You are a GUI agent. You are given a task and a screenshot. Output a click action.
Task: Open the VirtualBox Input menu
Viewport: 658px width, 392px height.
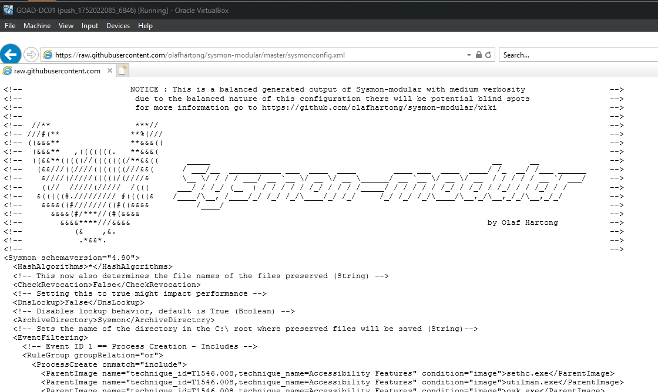90,26
